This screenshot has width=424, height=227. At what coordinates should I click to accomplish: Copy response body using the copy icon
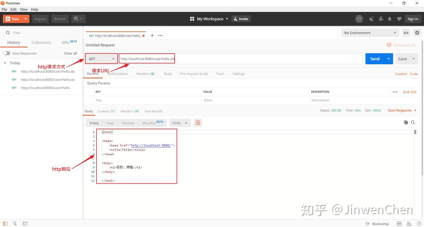406,122
